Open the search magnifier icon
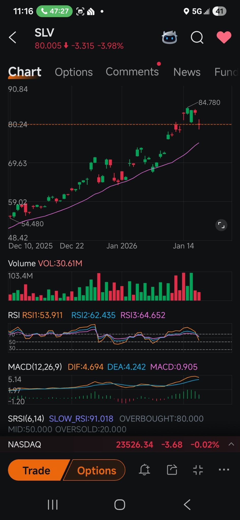Viewport: 240px width, 520px height. (197, 38)
